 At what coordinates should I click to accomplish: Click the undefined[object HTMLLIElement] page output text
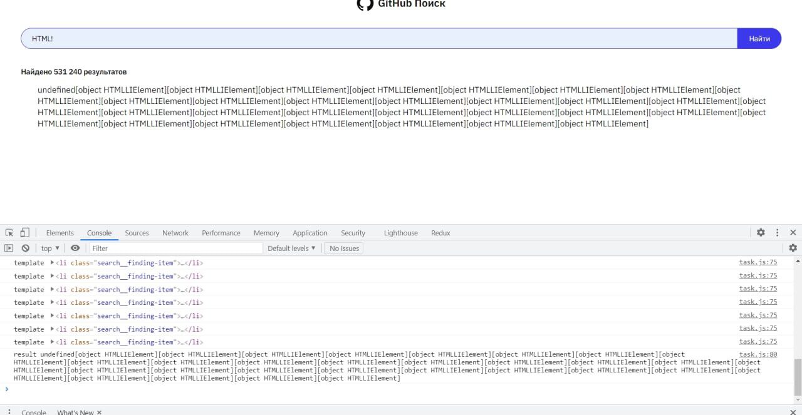402,106
